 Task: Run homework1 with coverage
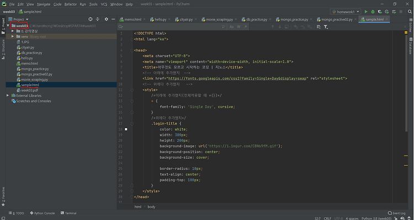tap(380, 12)
